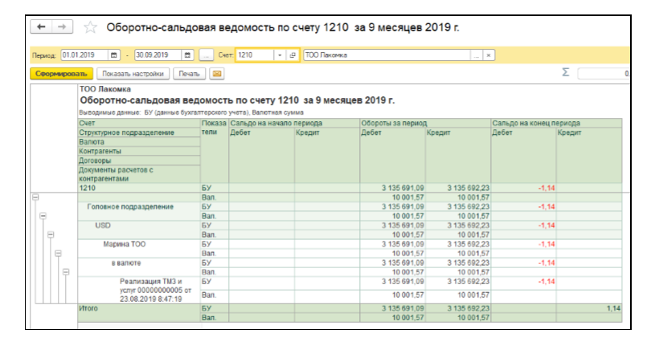Screen dimensions: 651x362
Task: Click Структурное подразделение header cell
Action: 139,132
